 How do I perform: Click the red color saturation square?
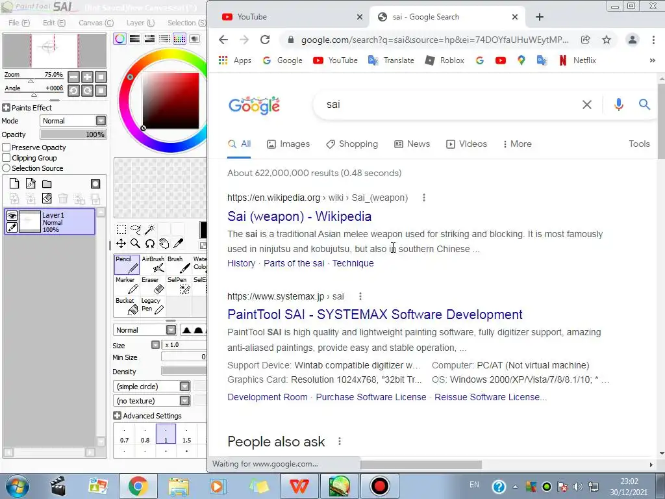[x=171, y=101]
